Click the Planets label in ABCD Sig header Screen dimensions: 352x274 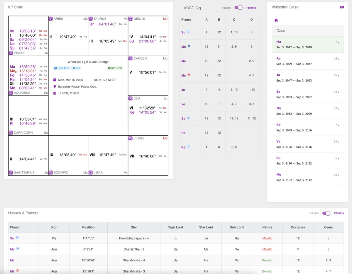click(x=251, y=8)
